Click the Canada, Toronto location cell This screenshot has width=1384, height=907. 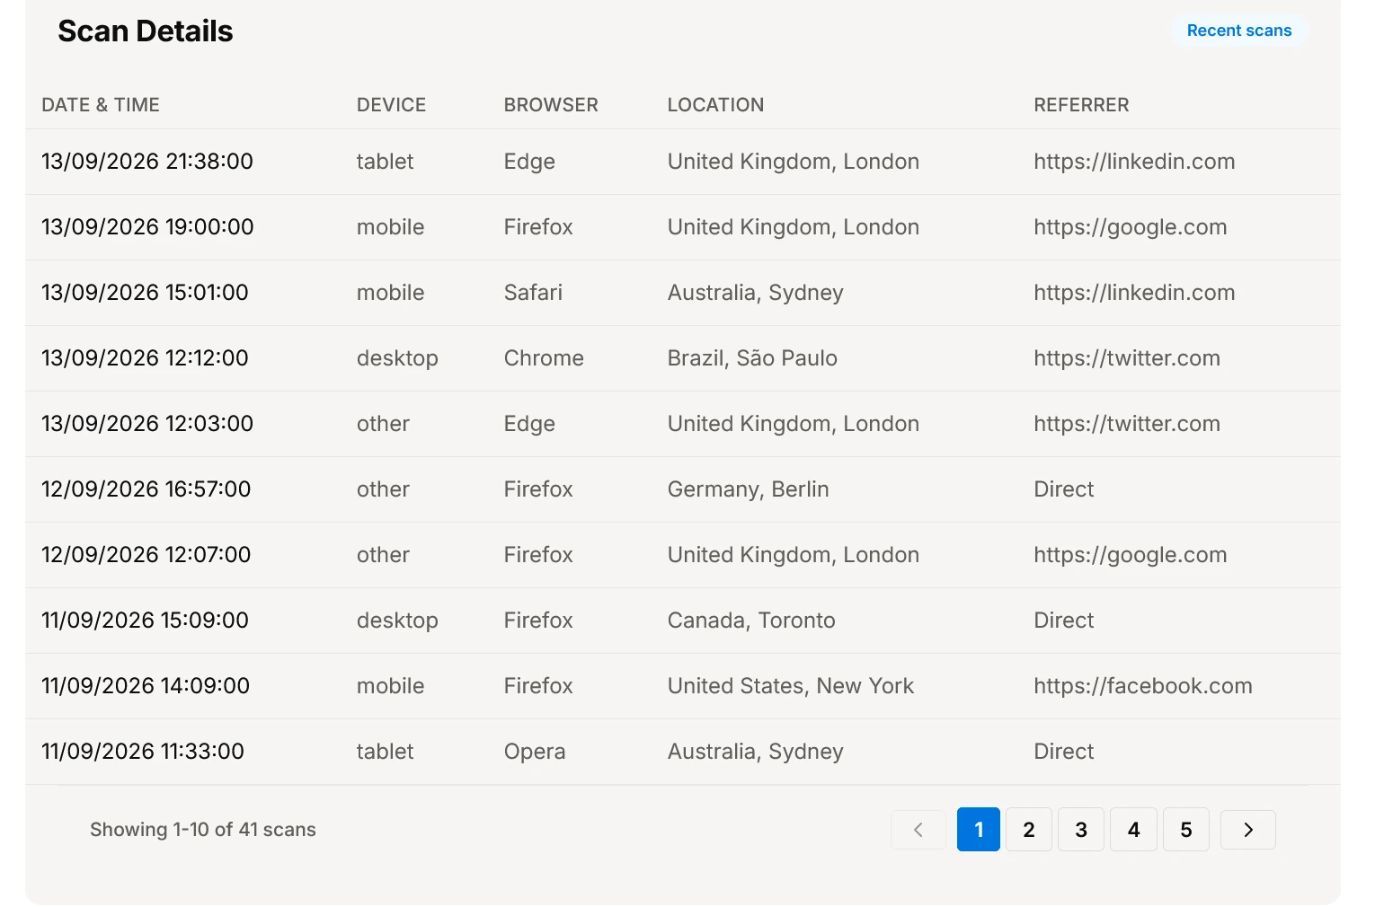[751, 621]
